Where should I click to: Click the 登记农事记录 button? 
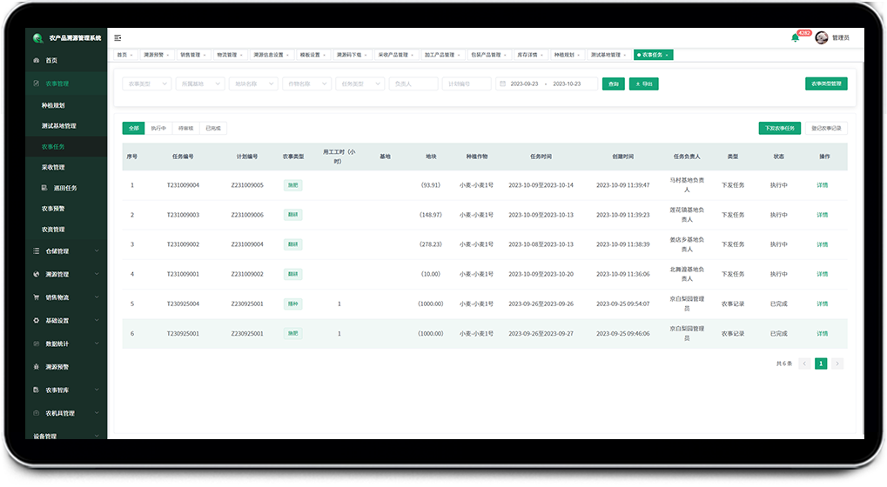point(826,128)
